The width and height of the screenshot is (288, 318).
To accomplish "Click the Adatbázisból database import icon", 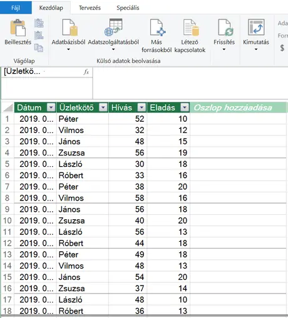I will (x=69, y=27).
